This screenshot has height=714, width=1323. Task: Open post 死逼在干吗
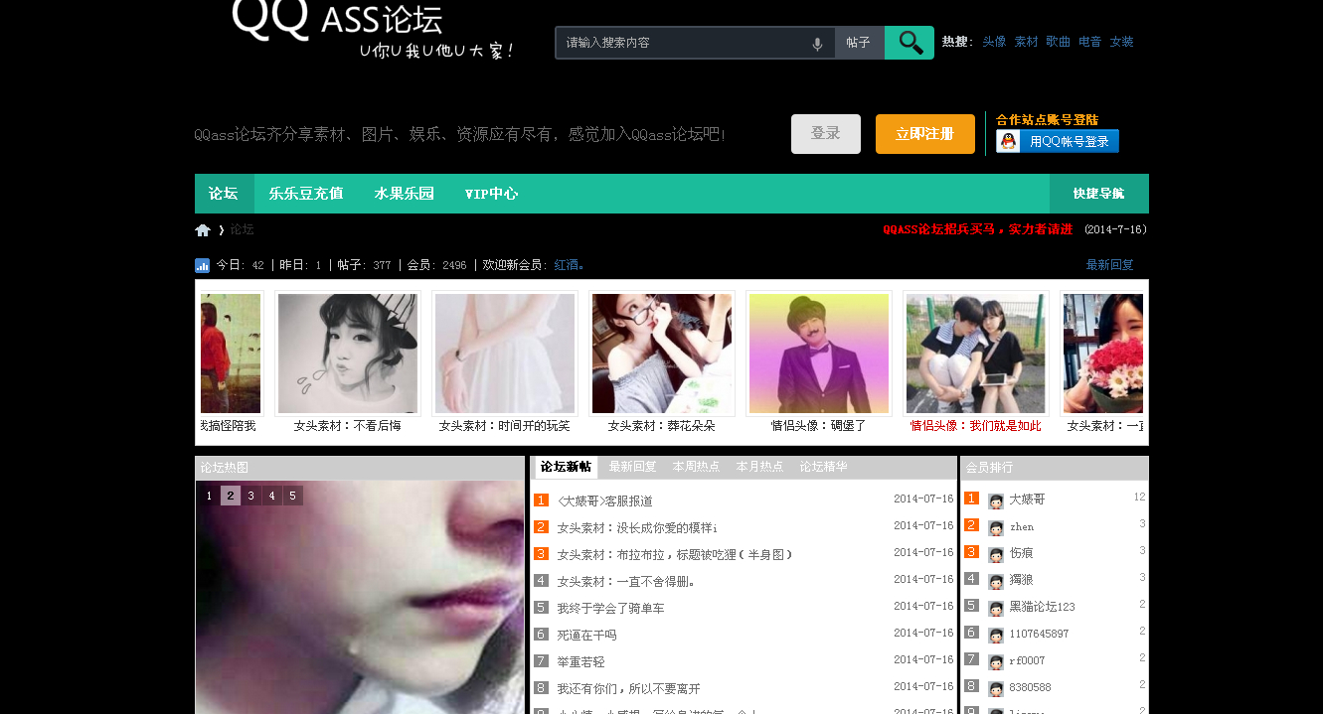pyautogui.click(x=586, y=635)
